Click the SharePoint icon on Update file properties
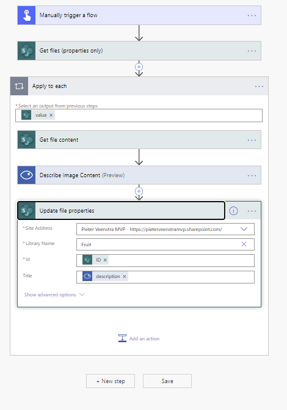The width and height of the screenshot is (287, 410). (x=26, y=210)
